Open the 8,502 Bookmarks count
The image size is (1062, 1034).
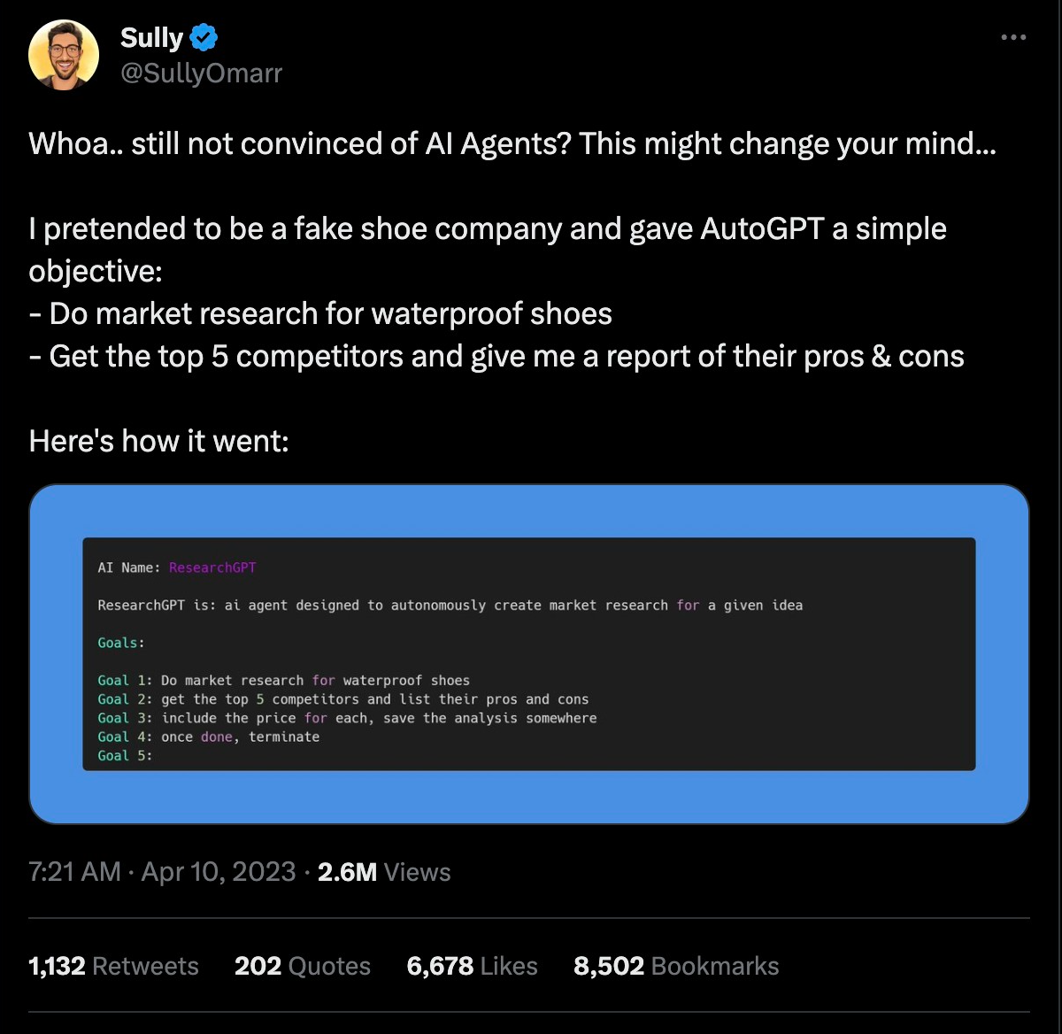coord(676,966)
